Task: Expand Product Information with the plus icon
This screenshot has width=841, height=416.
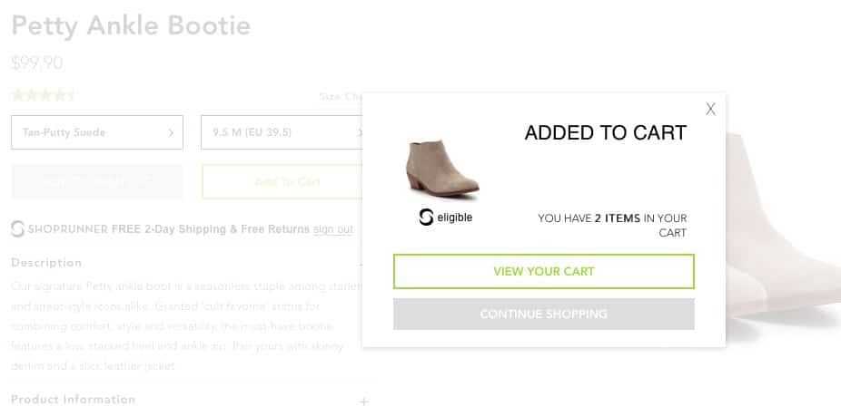Action: pos(364,401)
